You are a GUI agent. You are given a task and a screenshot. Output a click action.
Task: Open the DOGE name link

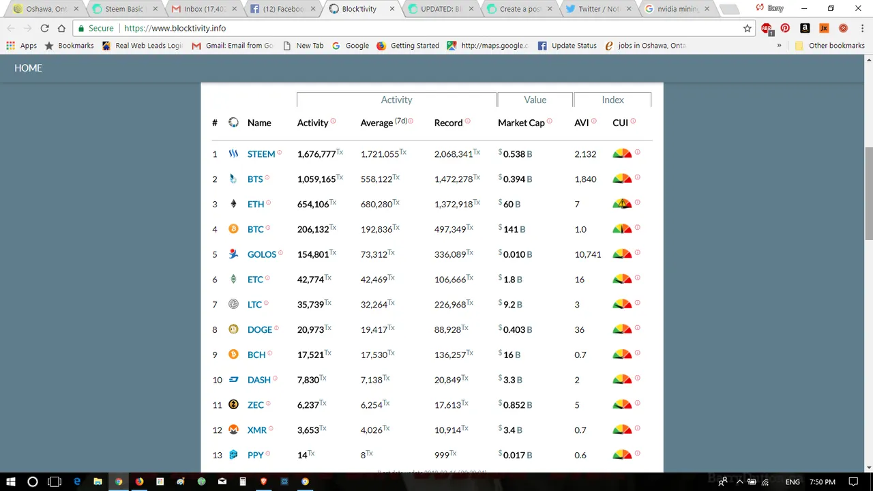(260, 329)
